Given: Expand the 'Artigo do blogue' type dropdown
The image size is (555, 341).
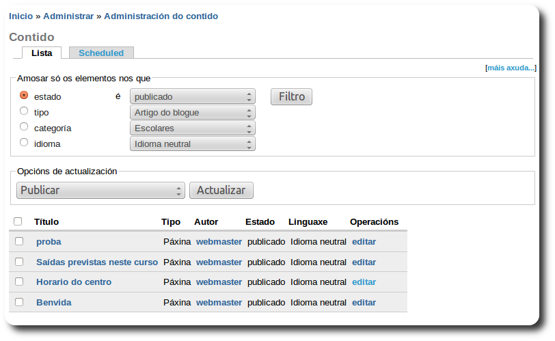Looking at the screenshot, I should [192, 112].
